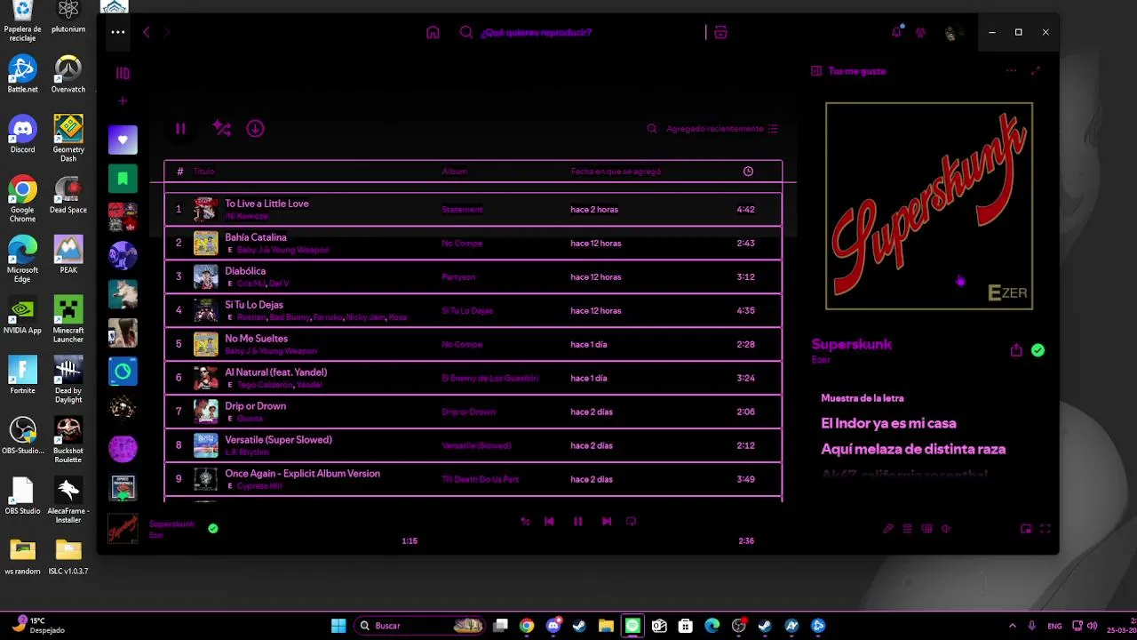Viewport: 1137px width, 640px height.
Task: Toggle Smart Shuffle for this playlist
Action: tap(222, 129)
